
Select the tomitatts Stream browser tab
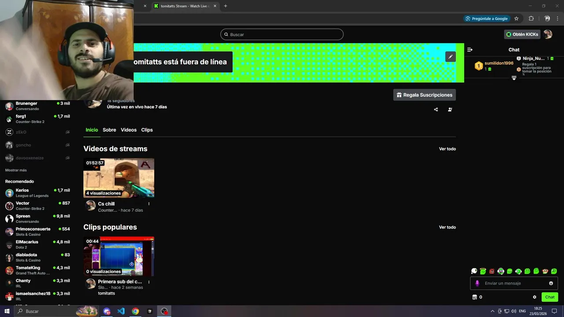(185, 6)
